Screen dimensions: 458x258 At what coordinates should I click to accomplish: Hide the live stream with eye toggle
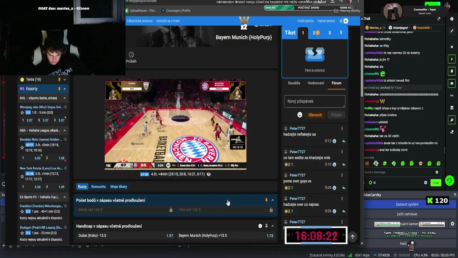point(209,174)
